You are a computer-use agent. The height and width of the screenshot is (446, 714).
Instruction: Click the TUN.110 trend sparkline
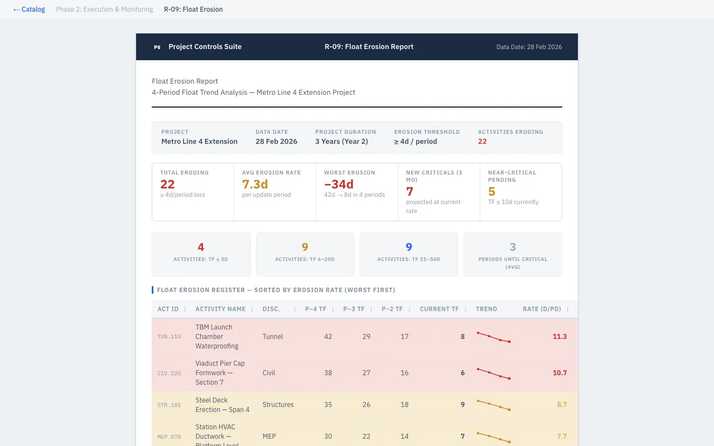(x=494, y=337)
